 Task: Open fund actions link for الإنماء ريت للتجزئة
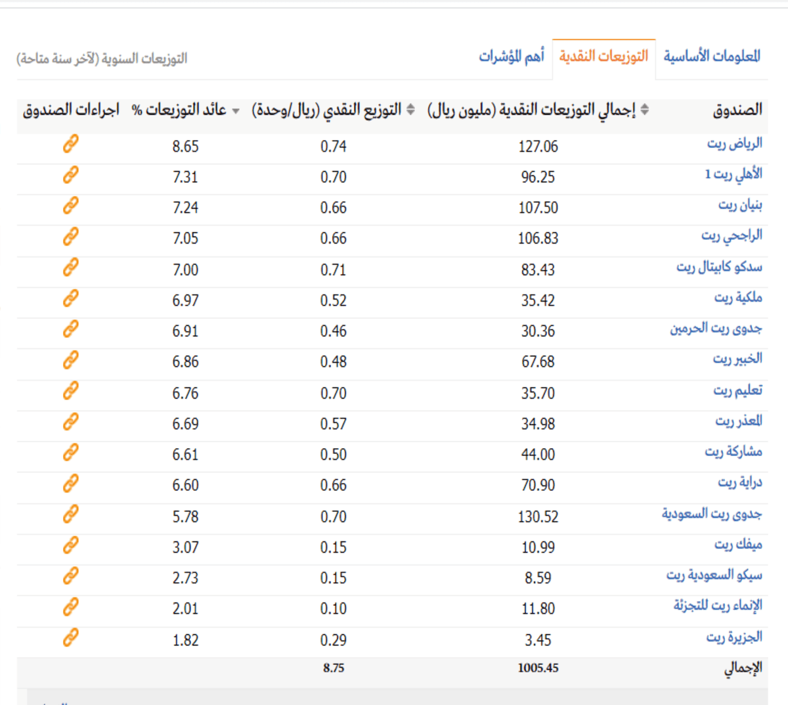[71, 607]
